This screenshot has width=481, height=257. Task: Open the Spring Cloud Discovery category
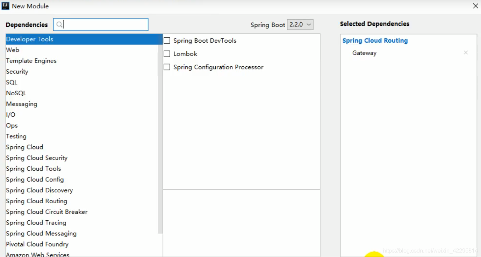pos(82,191)
